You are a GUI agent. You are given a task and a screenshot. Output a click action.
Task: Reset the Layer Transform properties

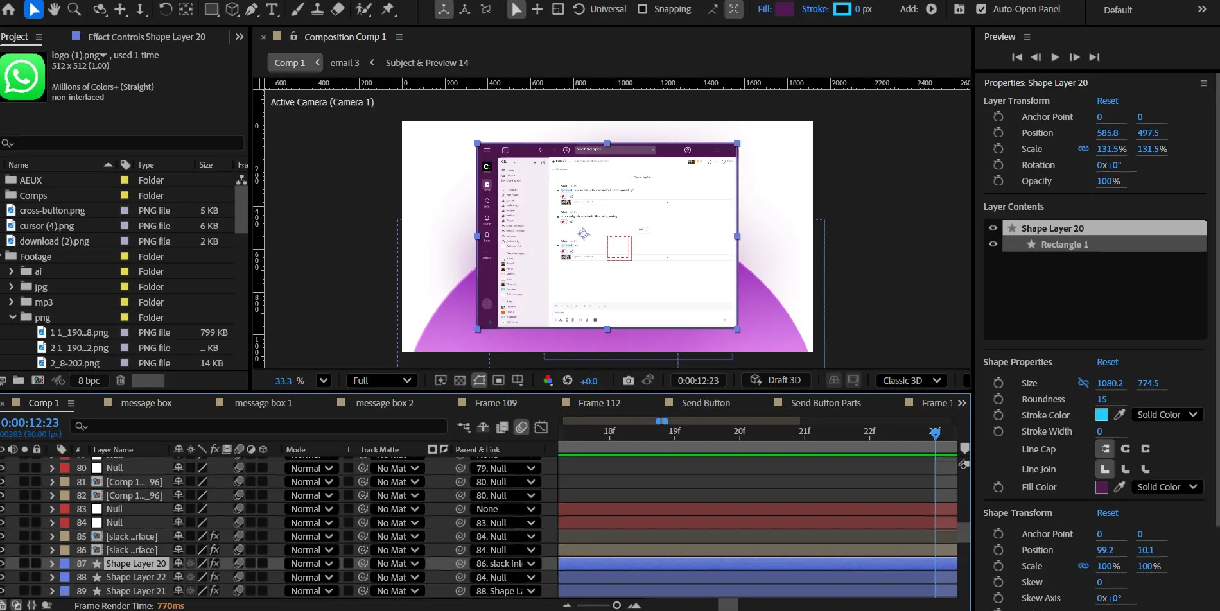pyautogui.click(x=1107, y=101)
